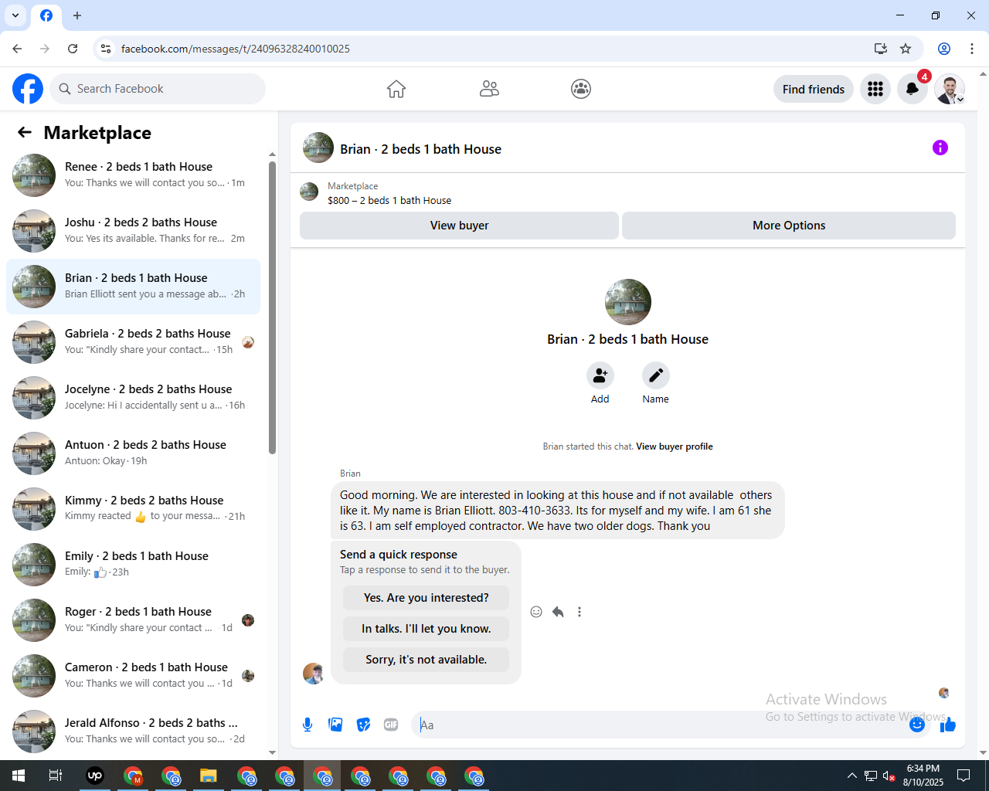Viewport: 989px width, 791px height.
Task: Click the More Options button
Action: [789, 226]
